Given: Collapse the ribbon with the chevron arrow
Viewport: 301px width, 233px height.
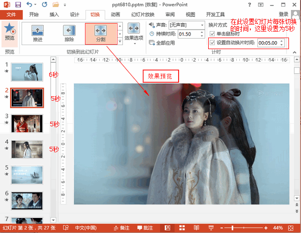Looking at the screenshot, I should click(x=294, y=52).
